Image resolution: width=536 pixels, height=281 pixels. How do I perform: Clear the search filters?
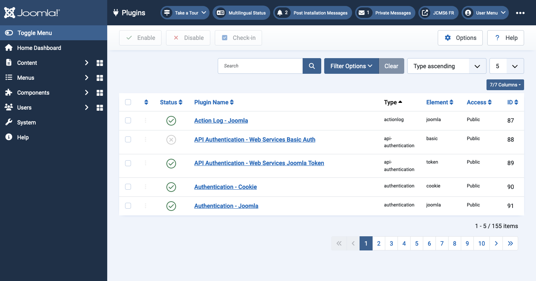[391, 66]
